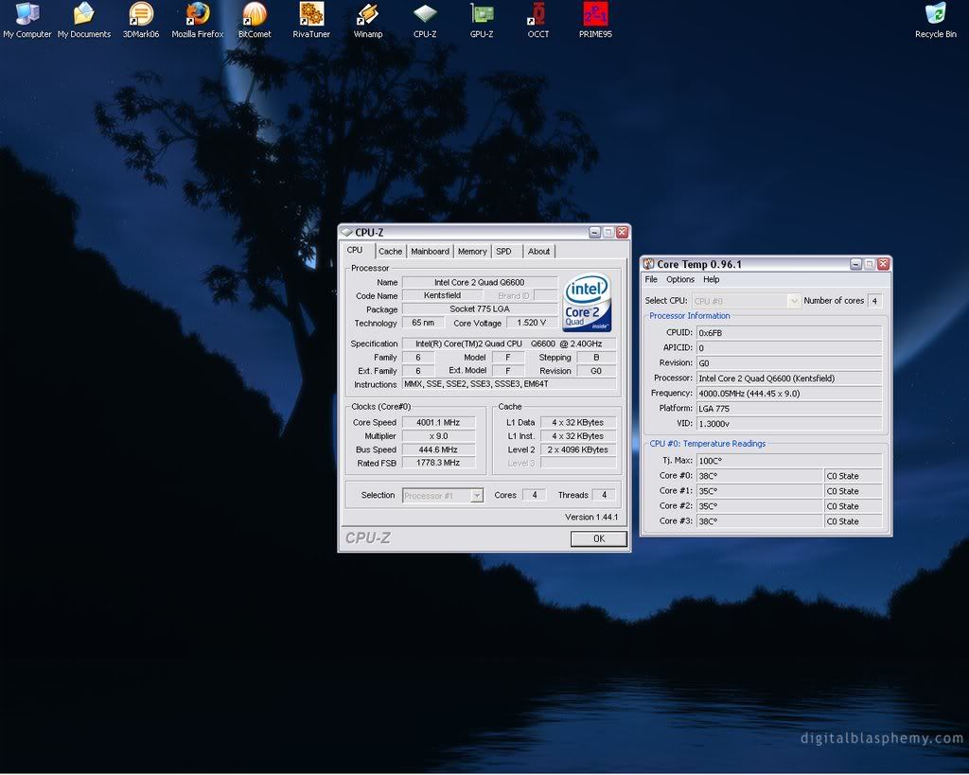Open the Options menu in Core Temp
This screenshot has height=775, width=969.
[680, 279]
